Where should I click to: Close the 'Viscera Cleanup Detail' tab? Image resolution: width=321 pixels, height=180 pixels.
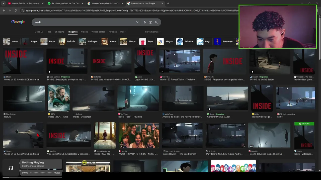(x=122, y=3)
